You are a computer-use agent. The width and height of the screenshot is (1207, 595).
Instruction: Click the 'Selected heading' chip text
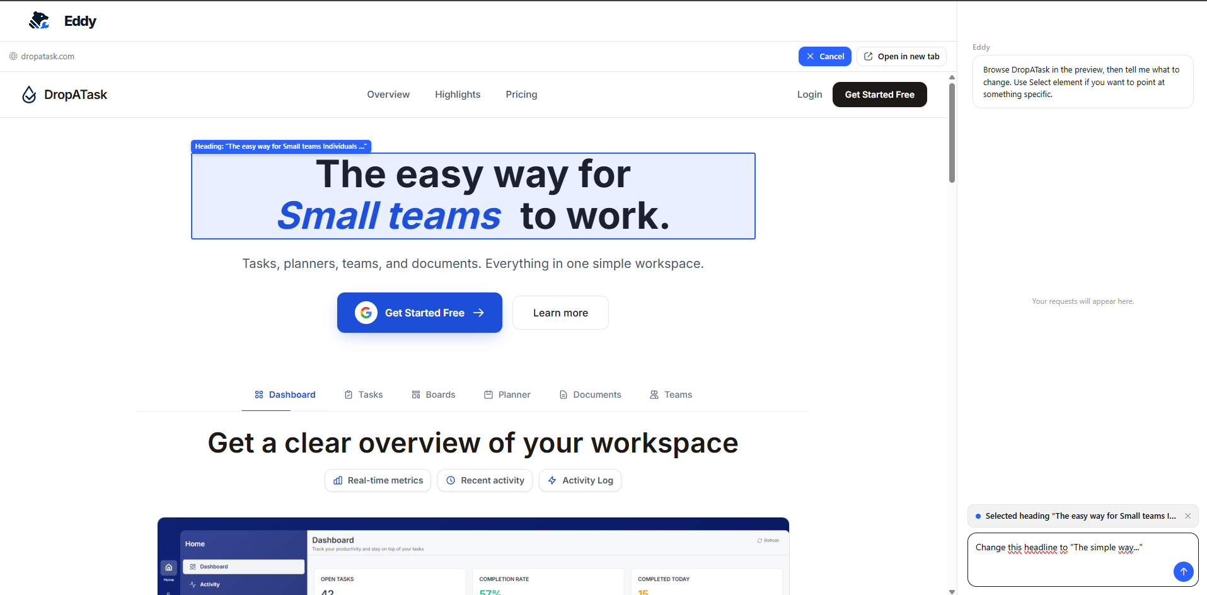1080,516
